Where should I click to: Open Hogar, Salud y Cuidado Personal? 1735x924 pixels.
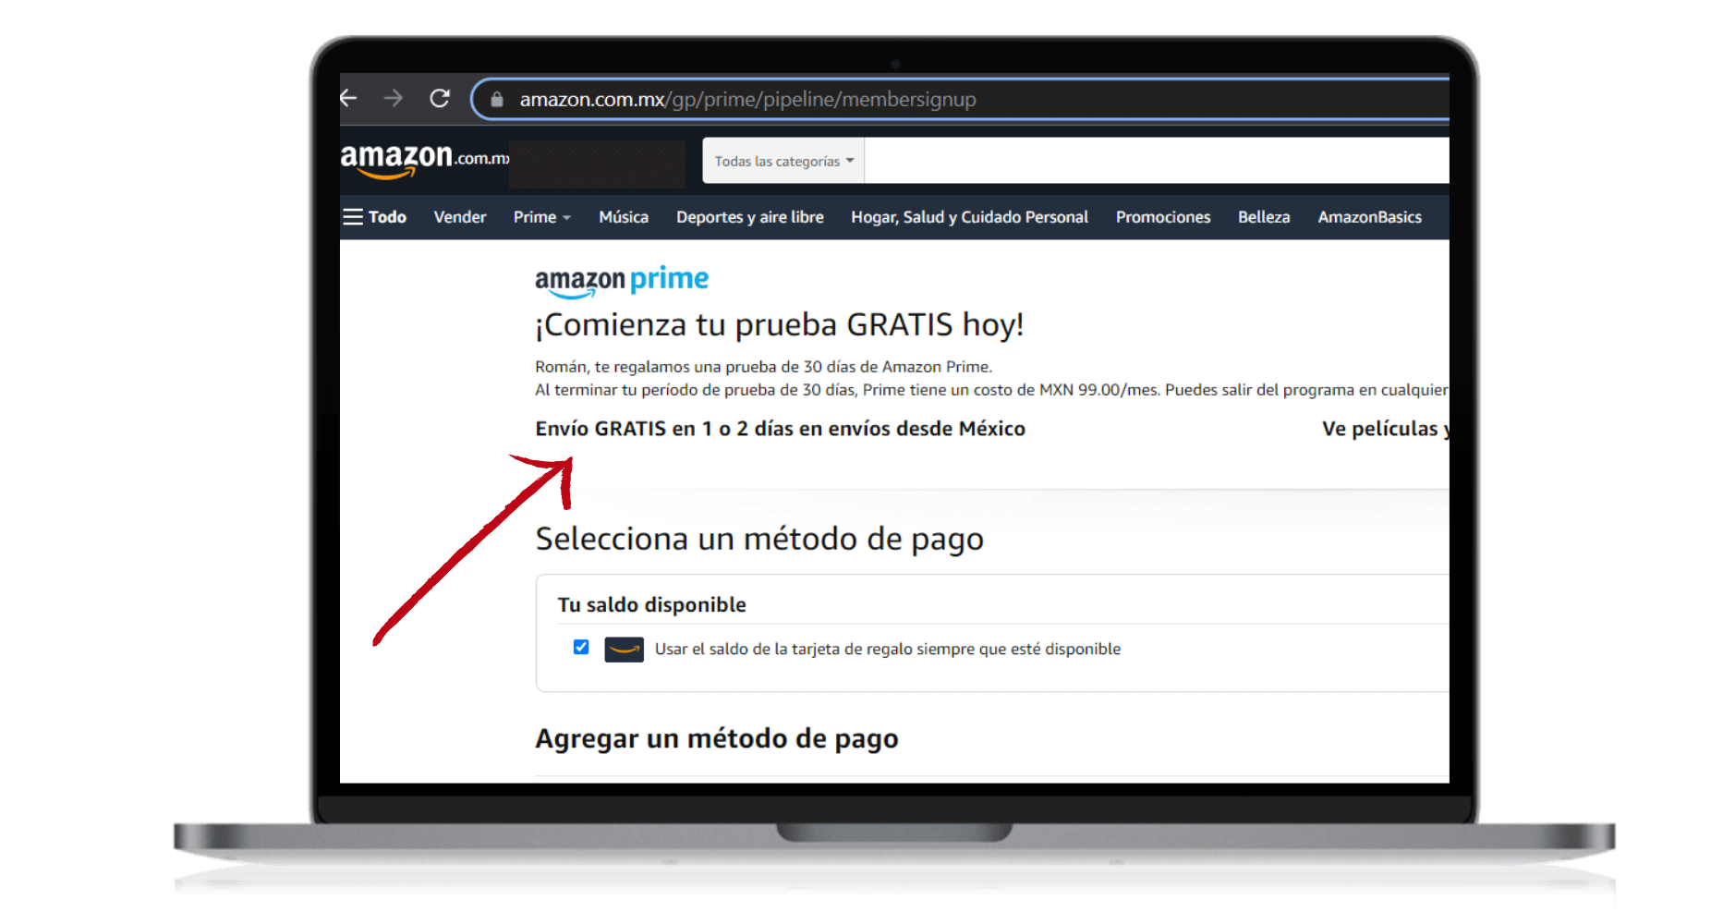pyautogui.click(x=969, y=217)
